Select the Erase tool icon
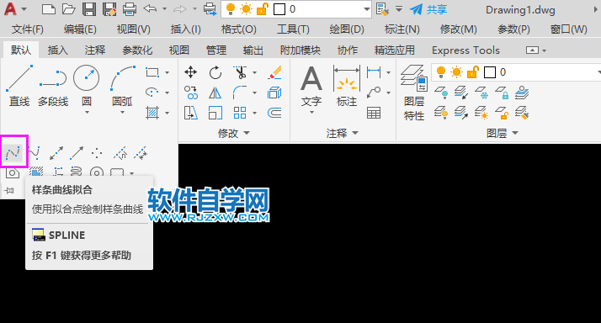Image resolution: width=601 pixels, height=323 pixels. [274, 72]
